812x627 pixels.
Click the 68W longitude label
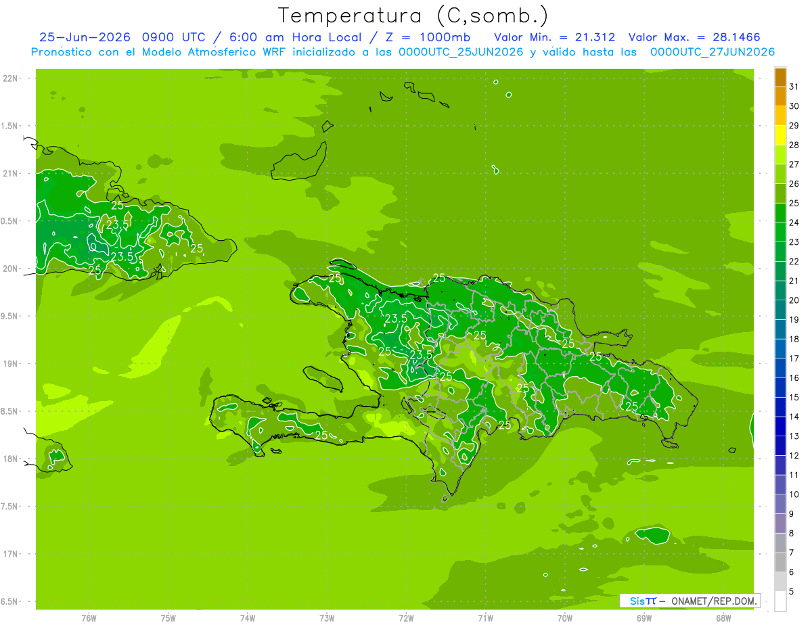[x=723, y=618]
